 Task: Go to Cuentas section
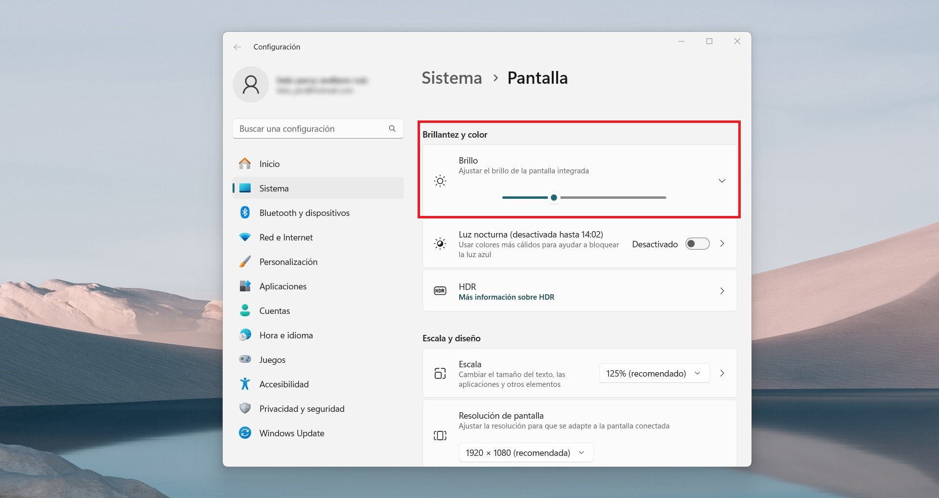(x=318, y=310)
